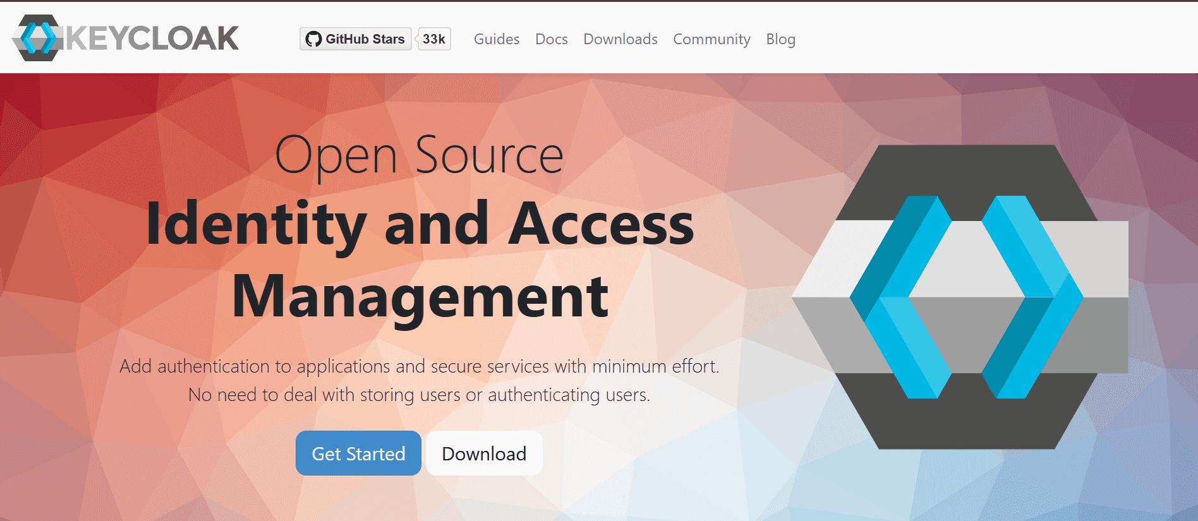Open the 33k star count badge
Image resolution: width=1198 pixels, height=521 pixels.
pos(434,39)
